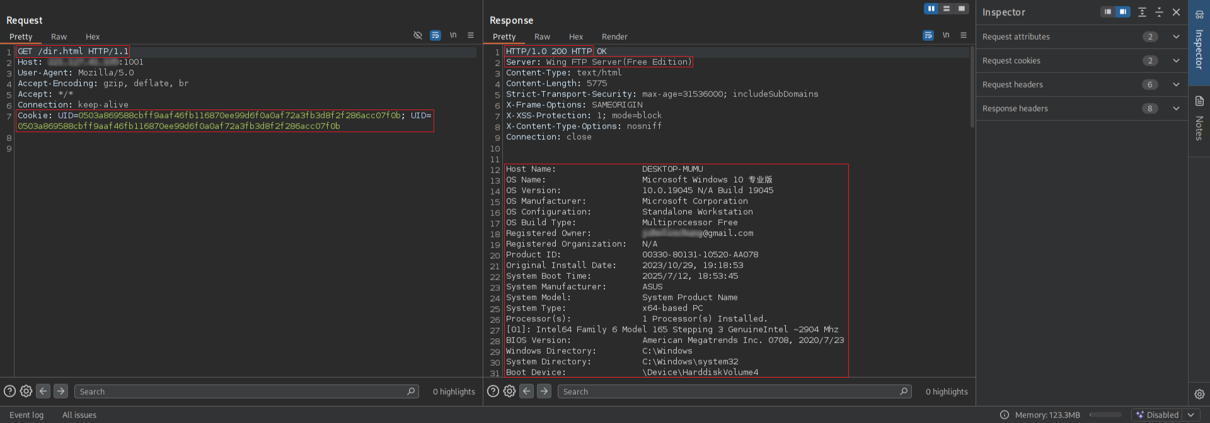This screenshot has height=423, width=1210.
Task: Click the Request search input field
Action: coord(246,391)
